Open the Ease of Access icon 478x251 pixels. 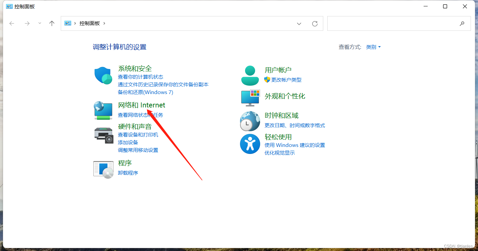(x=250, y=144)
